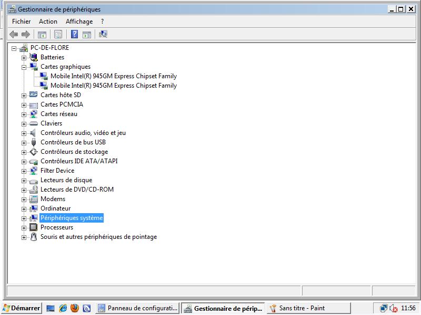Click the Cartes réseau icon
This screenshot has height=315, width=421.
34,114
